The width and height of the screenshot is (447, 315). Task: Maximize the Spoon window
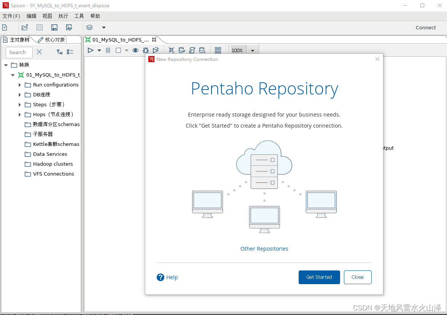422,5
